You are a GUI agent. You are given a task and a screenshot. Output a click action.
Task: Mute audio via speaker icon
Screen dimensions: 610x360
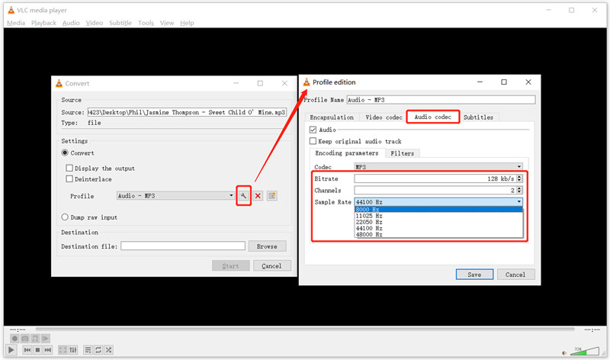tap(564, 352)
